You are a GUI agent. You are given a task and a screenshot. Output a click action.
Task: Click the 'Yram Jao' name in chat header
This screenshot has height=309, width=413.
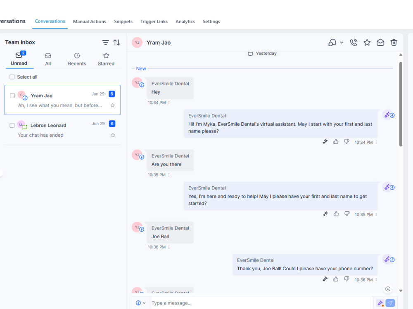tap(159, 42)
